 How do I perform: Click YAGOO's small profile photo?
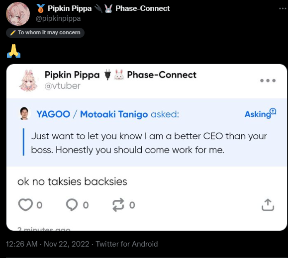[x=24, y=113]
